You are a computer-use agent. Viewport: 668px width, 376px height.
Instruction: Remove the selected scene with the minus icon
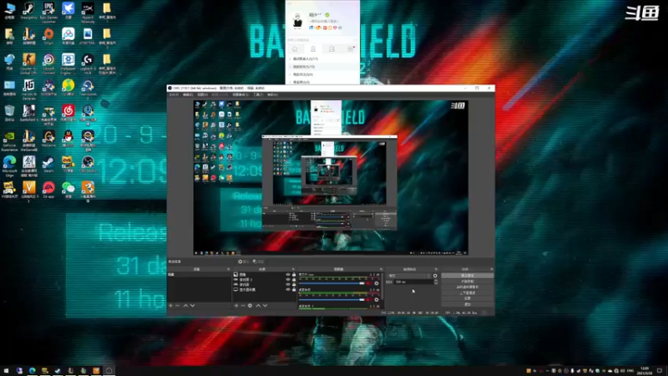pos(178,306)
